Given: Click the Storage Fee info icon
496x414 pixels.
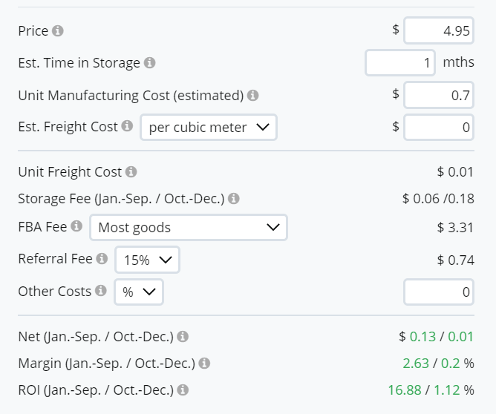Looking at the screenshot, I should point(234,199).
